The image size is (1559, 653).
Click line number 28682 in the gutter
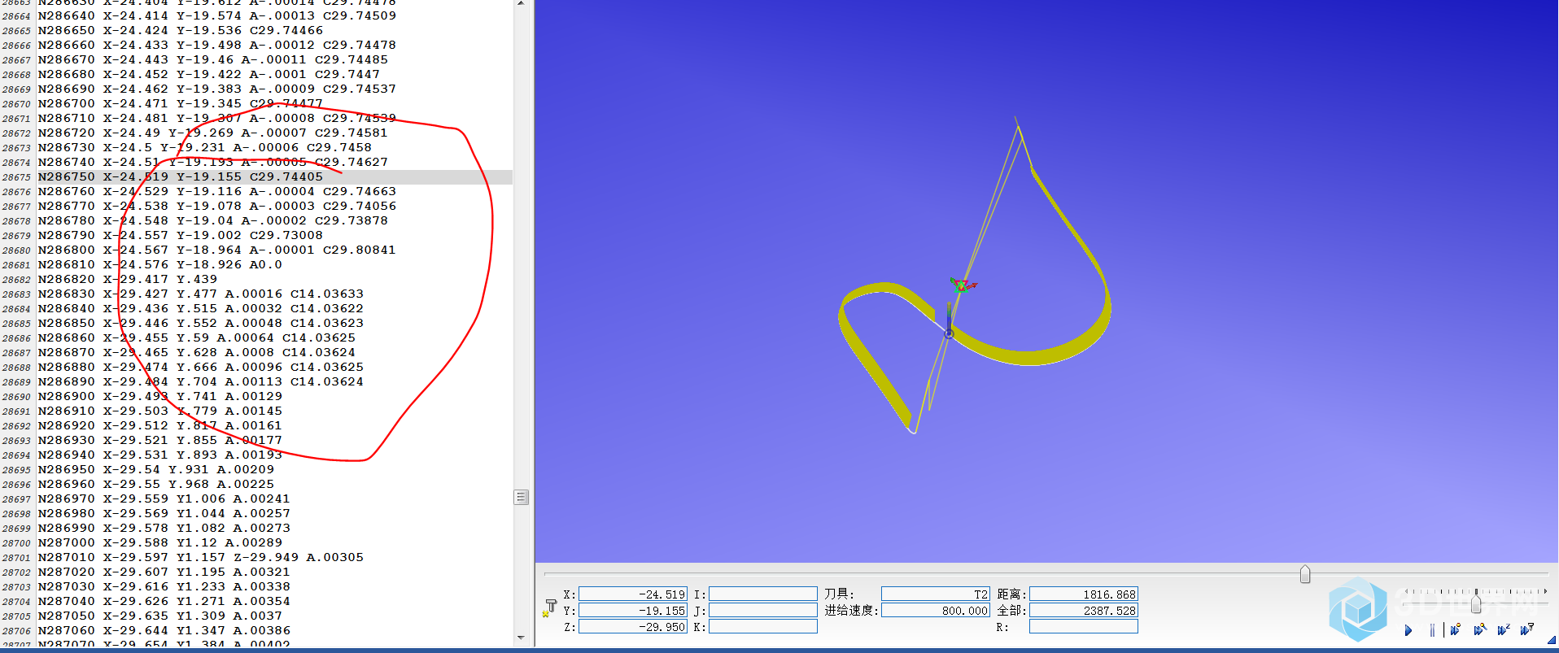point(16,280)
